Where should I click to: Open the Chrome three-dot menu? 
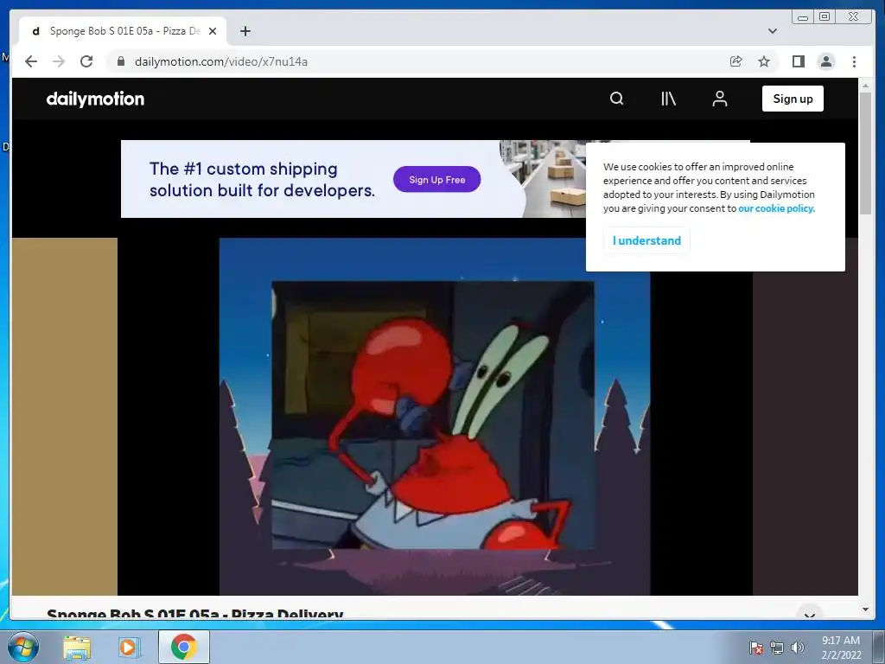point(854,61)
